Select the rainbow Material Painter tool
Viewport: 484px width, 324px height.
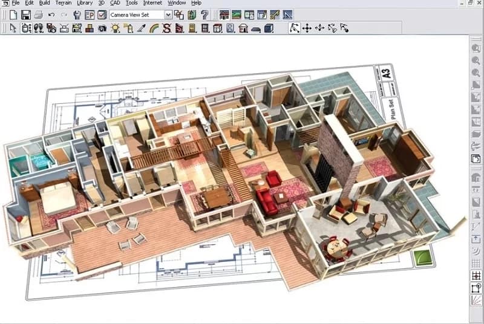(x=154, y=28)
